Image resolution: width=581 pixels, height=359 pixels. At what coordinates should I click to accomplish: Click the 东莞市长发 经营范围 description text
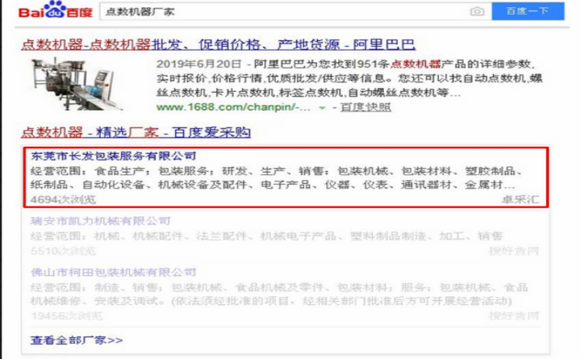tap(277, 177)
